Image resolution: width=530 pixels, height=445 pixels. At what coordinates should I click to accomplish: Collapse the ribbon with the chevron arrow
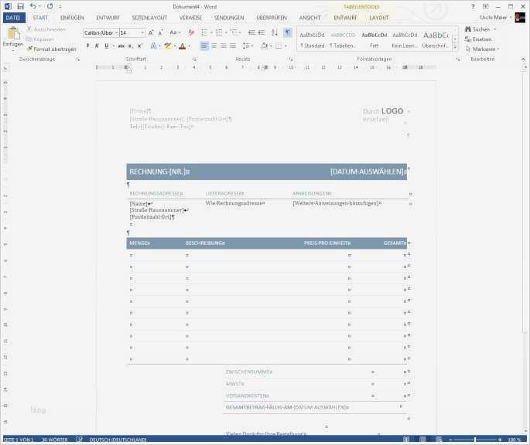coord(523,59)
